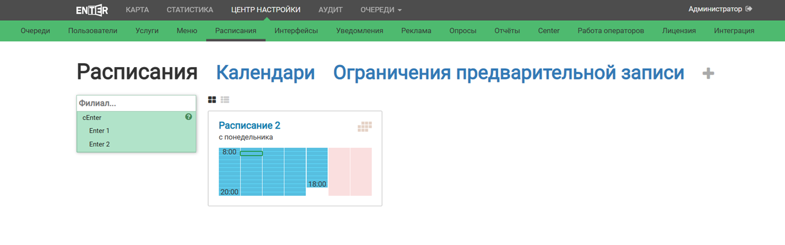Image resolution: width=785 pixels, height=245 pixels.
Task: Select the Enter 2 branch
Action: pos(99,145)
